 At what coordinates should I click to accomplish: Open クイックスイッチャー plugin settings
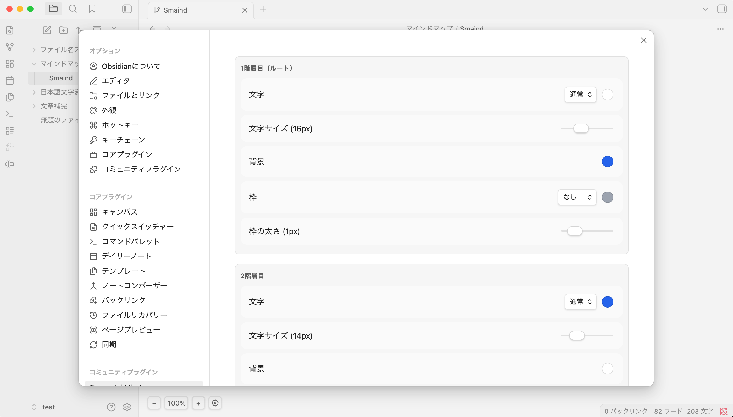[x=144, y=227]
